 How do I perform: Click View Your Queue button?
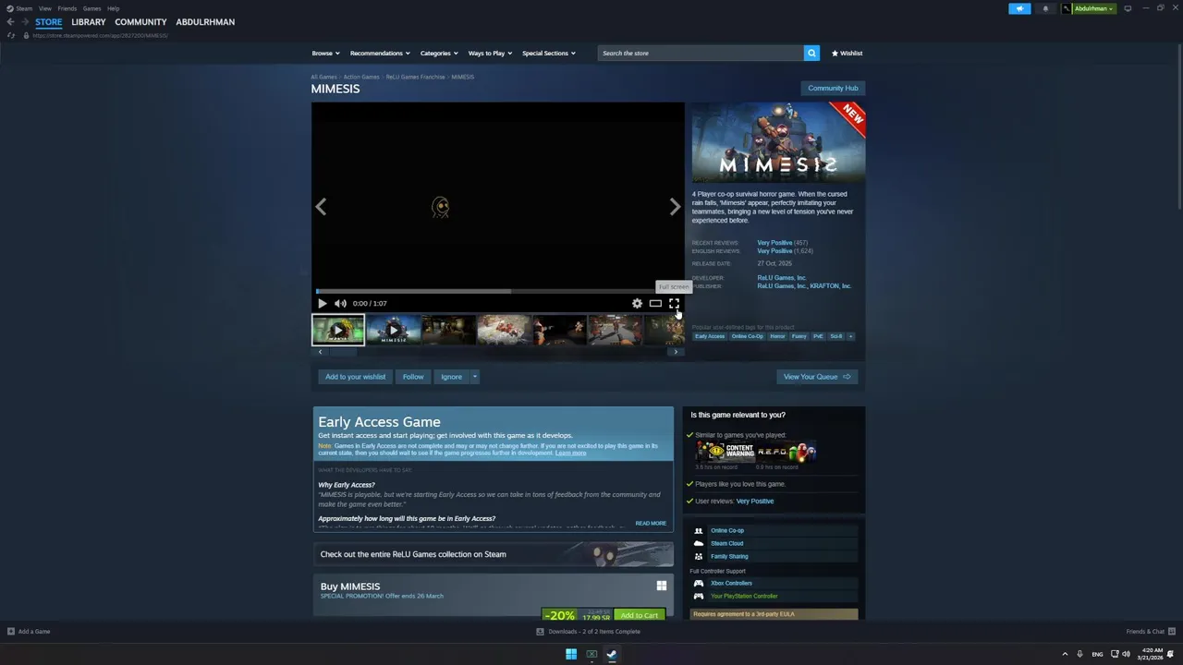click(817, 377)
